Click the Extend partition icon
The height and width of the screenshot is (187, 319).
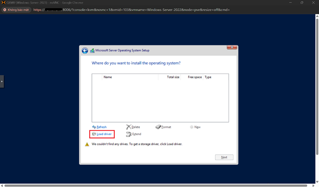[x=129, y=134]
